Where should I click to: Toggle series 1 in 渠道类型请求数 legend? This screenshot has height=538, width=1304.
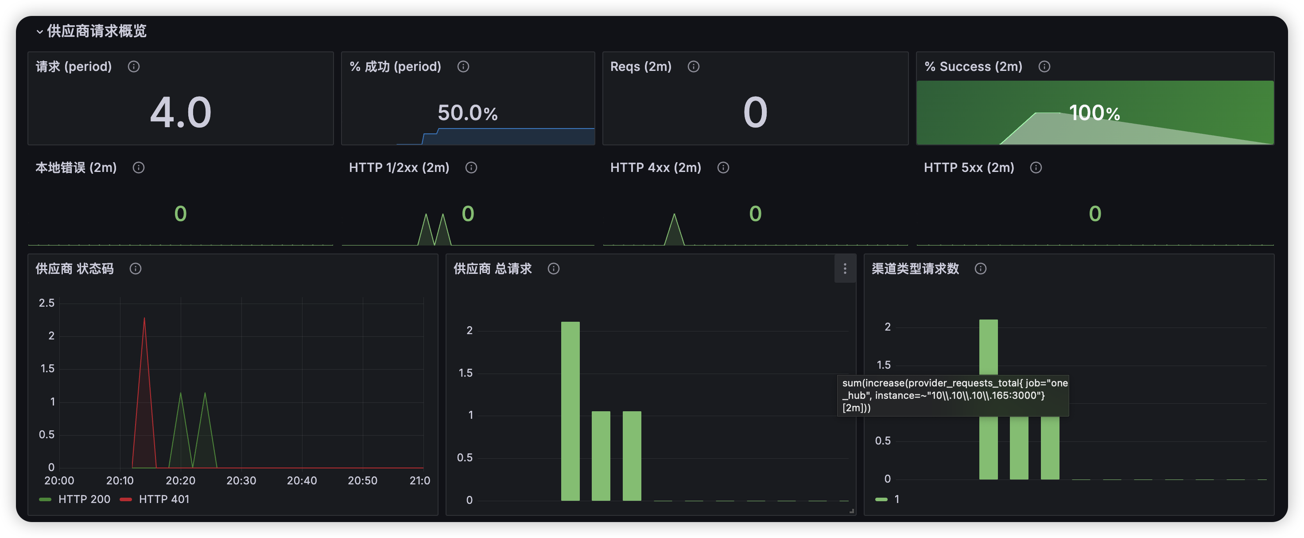tap(896, 499)
